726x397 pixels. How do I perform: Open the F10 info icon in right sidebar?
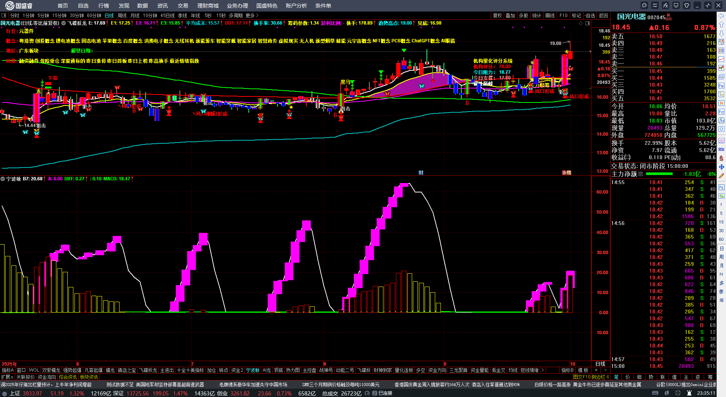tap(721, 86)
